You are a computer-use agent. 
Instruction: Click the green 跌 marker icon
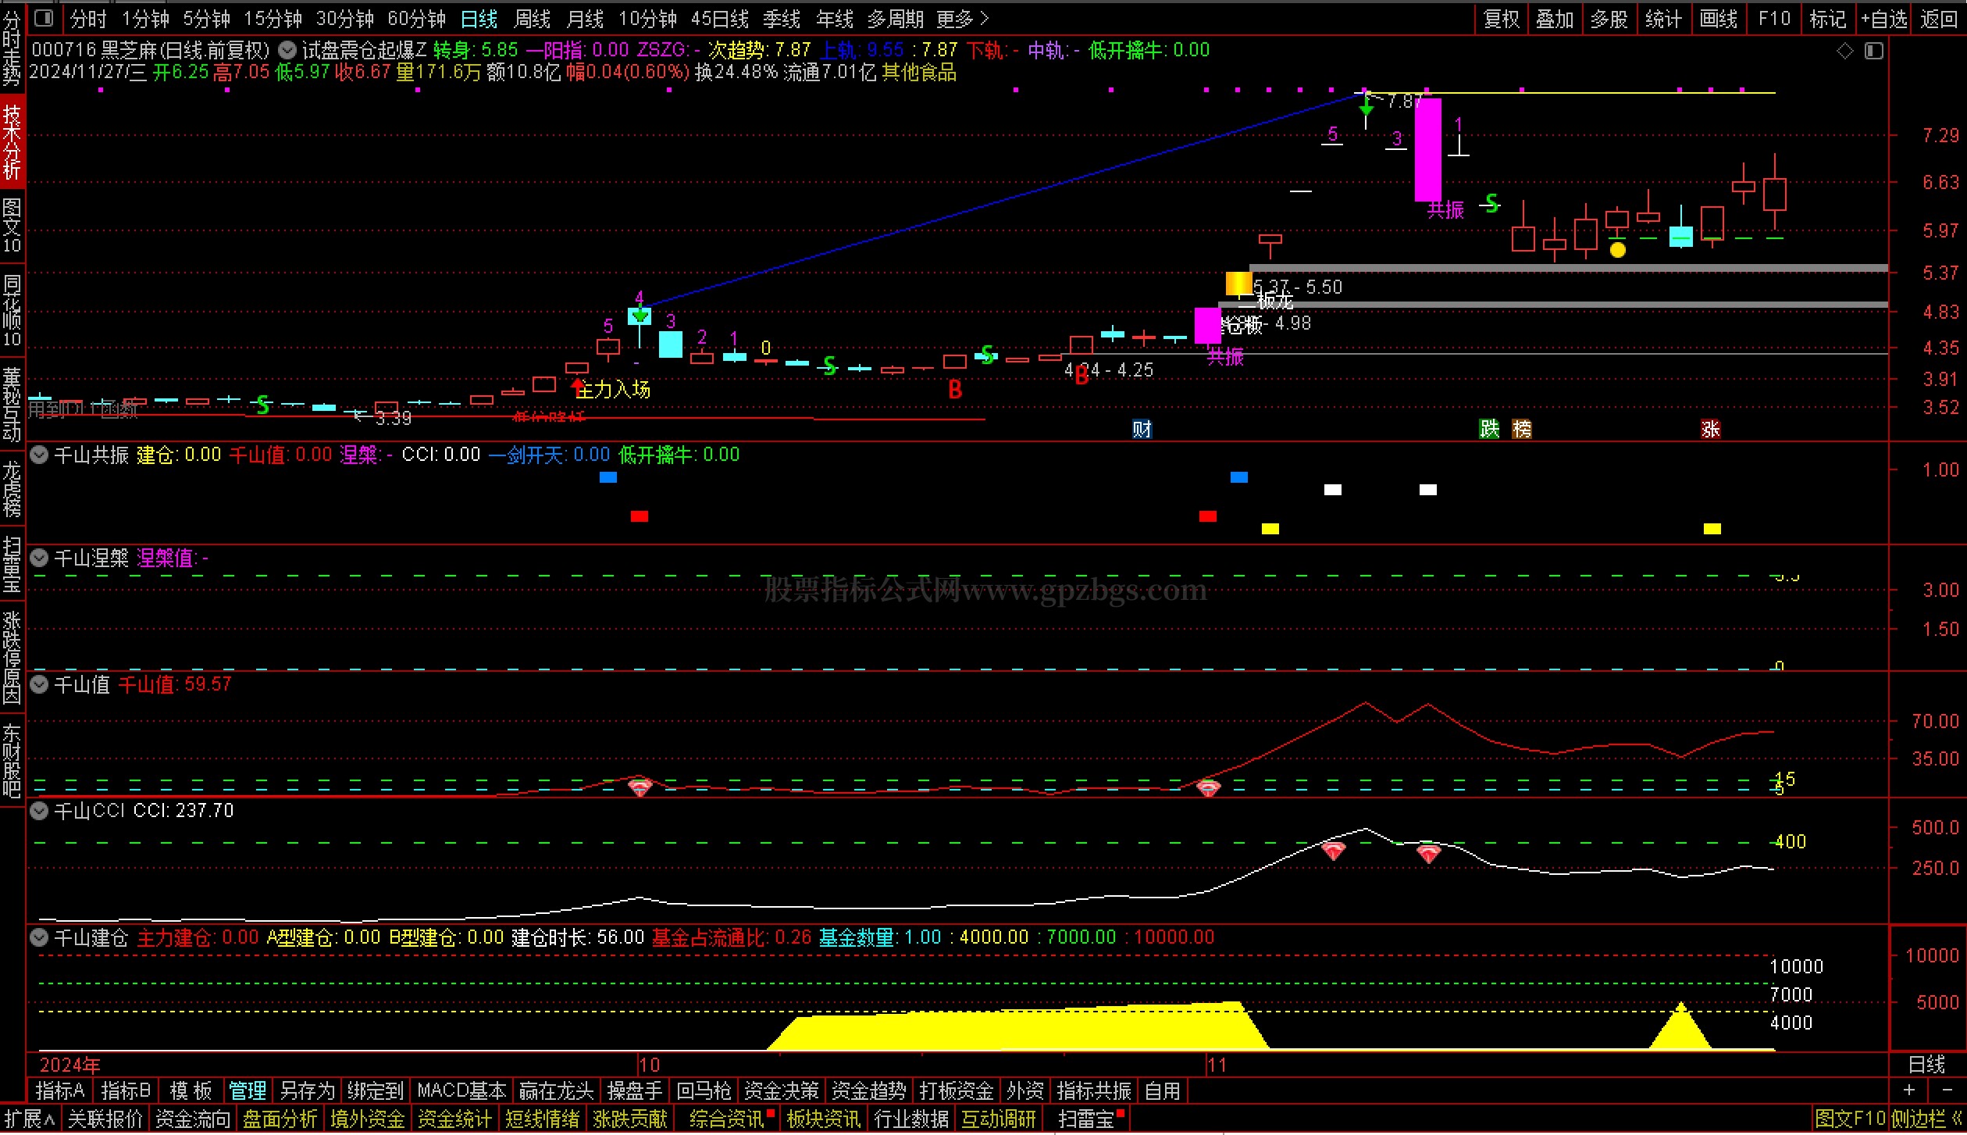click(1489, 429)
